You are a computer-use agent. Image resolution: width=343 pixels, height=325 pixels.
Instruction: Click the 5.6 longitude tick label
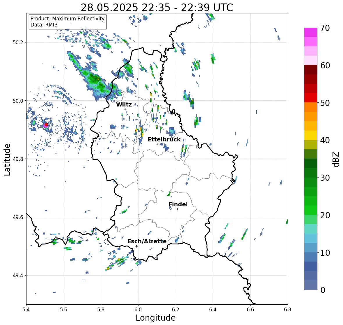[64, 310]
